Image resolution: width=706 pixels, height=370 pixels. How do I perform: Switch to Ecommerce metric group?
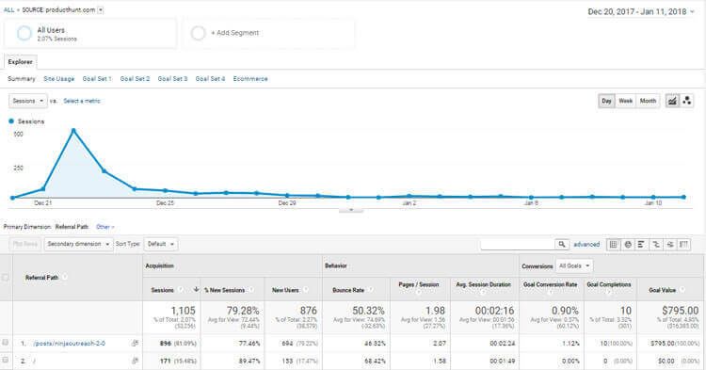point(250,79)
